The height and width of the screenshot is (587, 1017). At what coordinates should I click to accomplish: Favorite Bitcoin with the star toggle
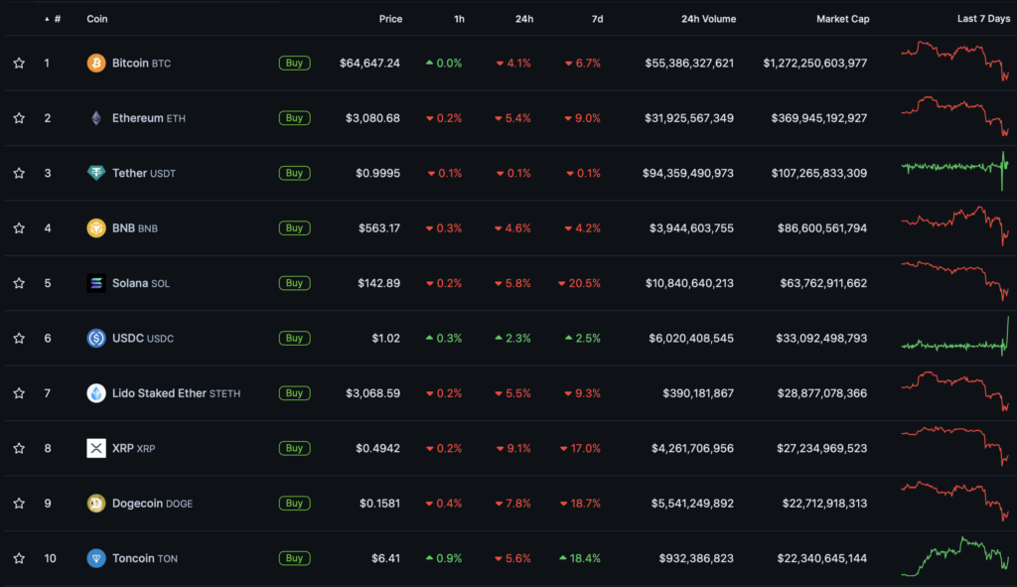tap(19, 64)
